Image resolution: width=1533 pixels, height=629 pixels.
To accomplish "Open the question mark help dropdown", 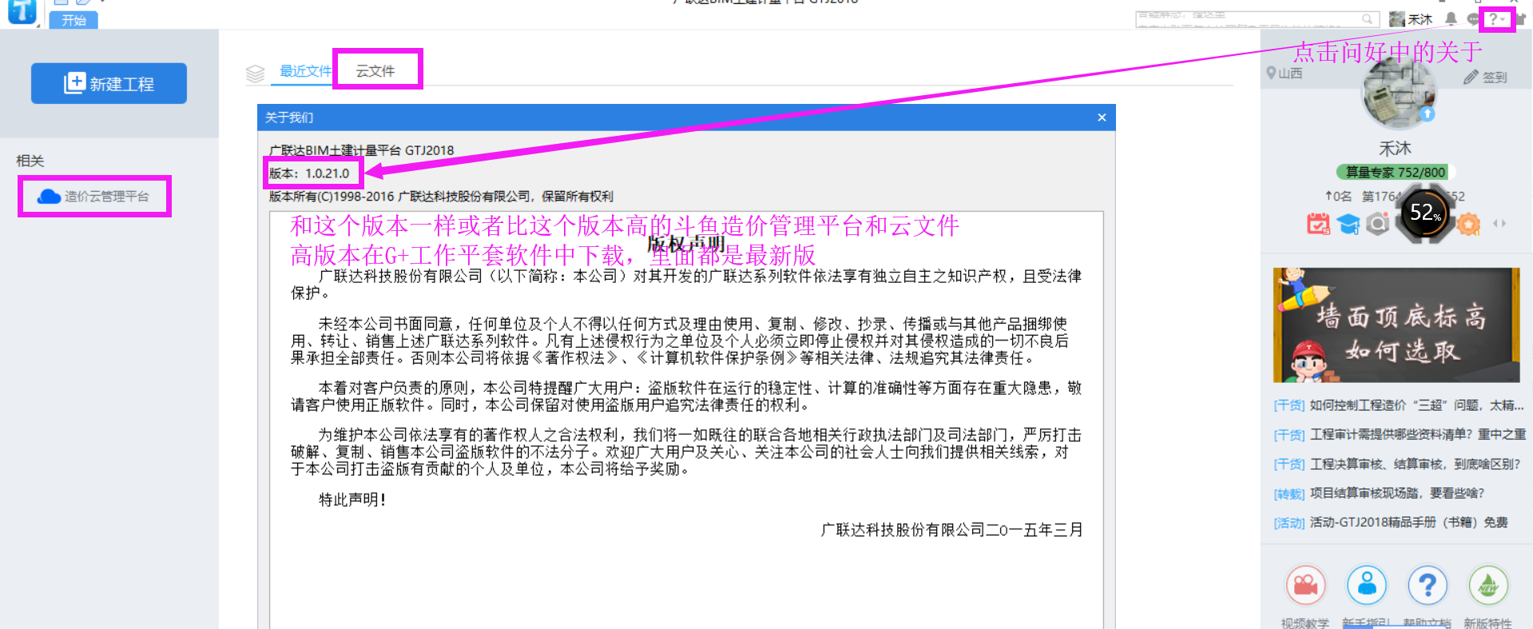I will click(1496, 18).
